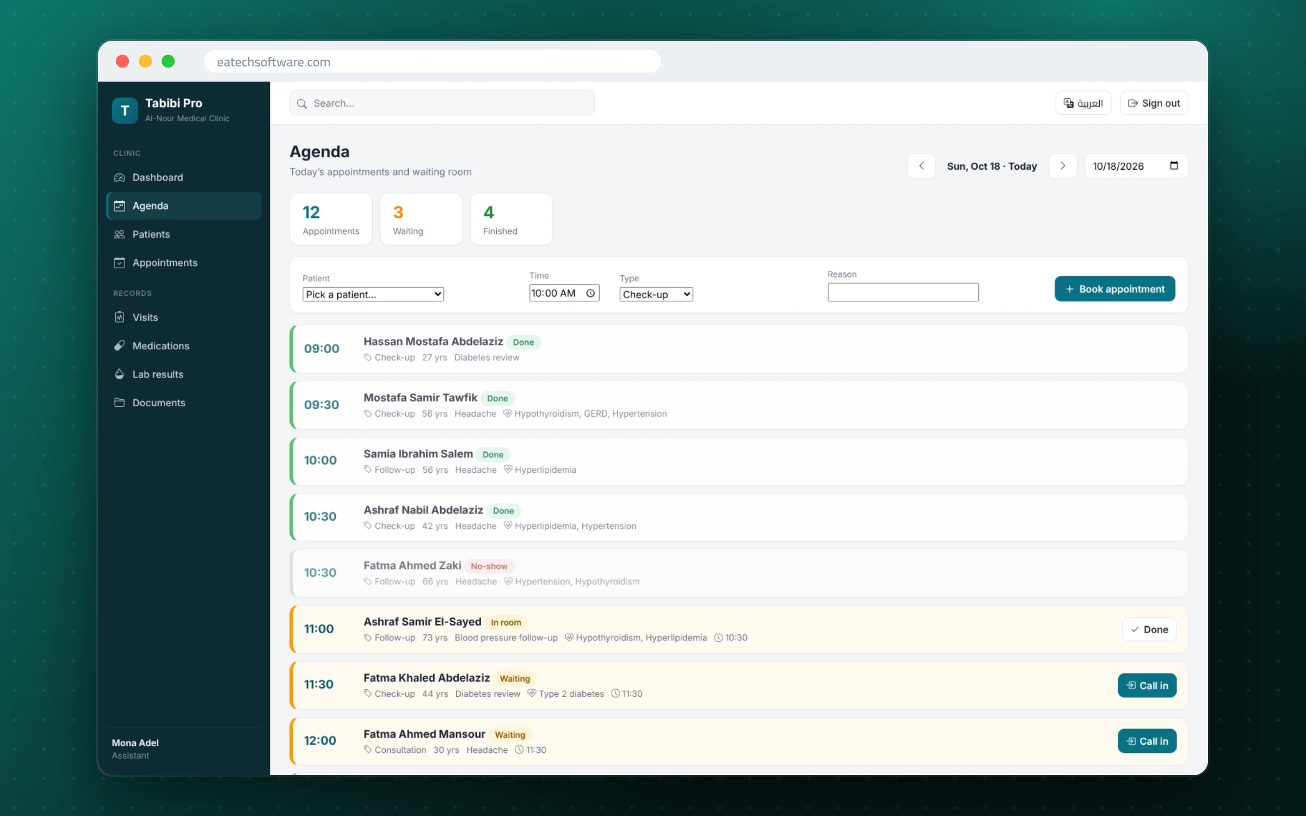This screenshot has height=816, width=1306.
Task: Click Samia Ibrahim Salem name
Action: coord(418,454)
